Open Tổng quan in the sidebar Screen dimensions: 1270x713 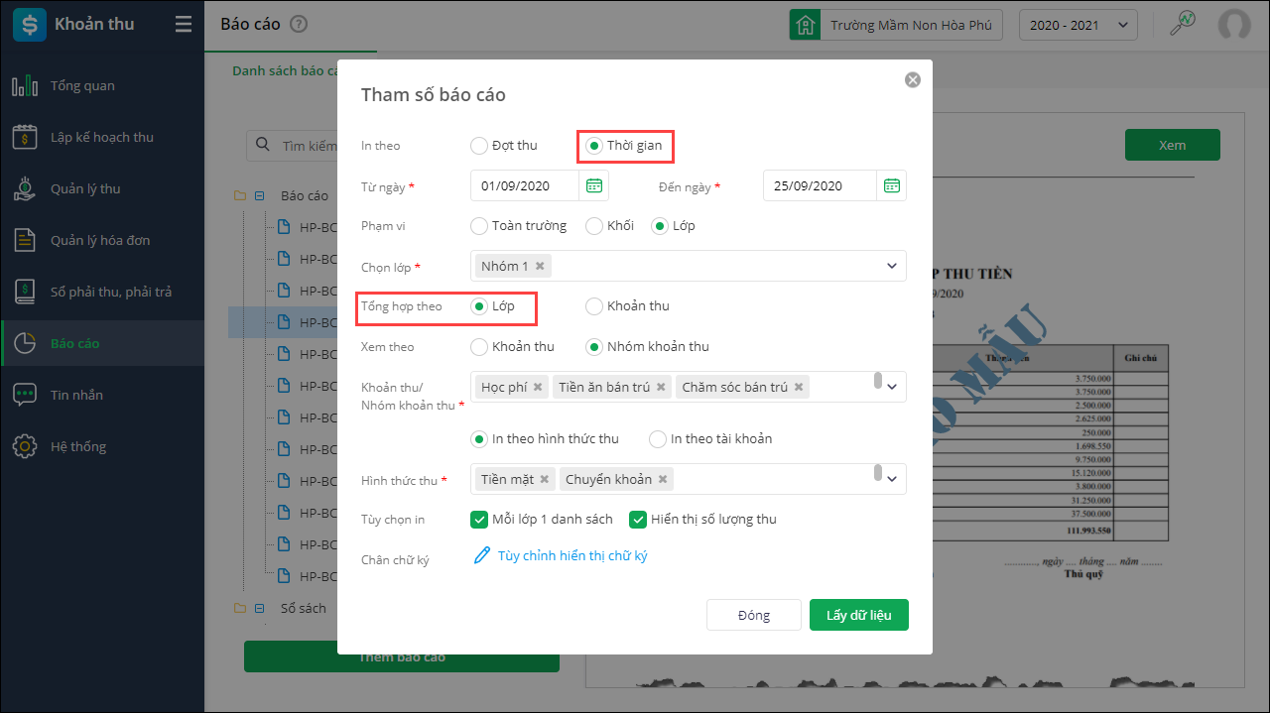(102, 86)
